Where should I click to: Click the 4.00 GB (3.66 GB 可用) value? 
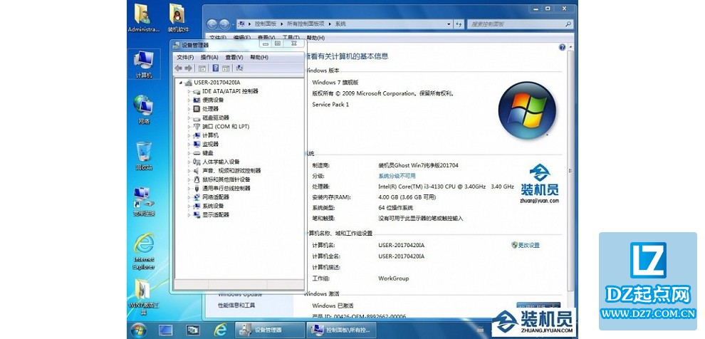click(407, 197)
